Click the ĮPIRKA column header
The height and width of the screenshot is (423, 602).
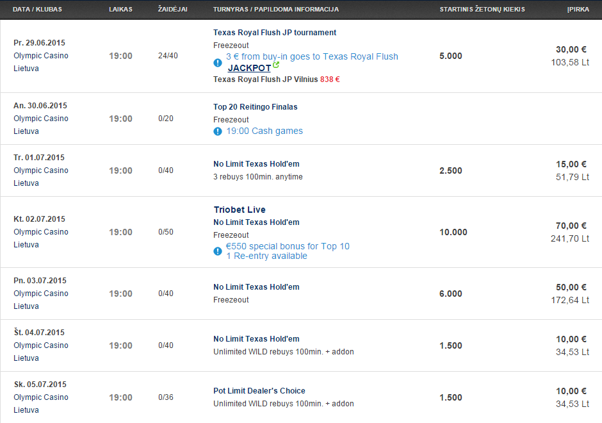(578, 9)
